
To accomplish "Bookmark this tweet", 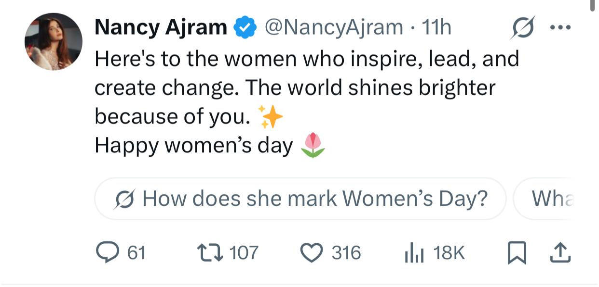I will pos(517,253).
